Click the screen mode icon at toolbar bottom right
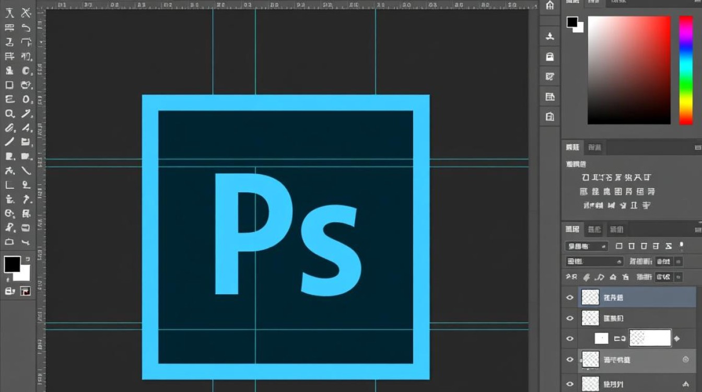The width and height of the screenshot is (702, 392). [x=26, y=291]
